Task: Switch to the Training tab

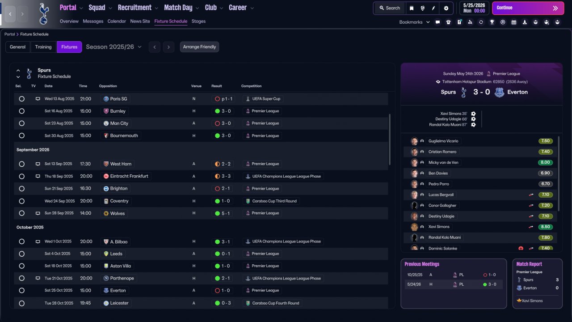Action: [x=43, y=47]
